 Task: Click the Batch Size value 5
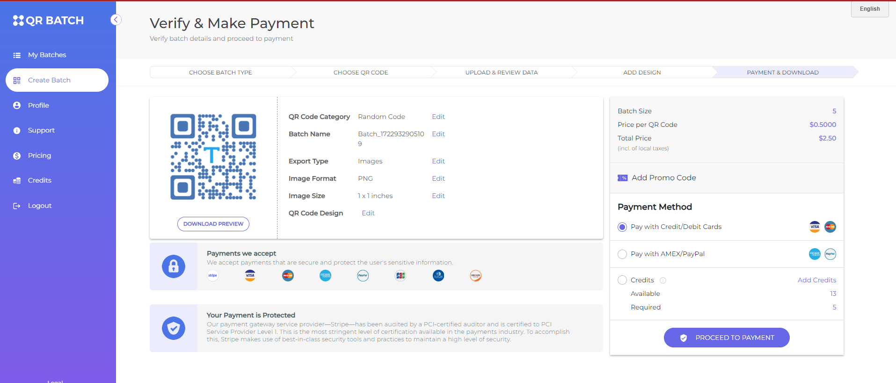coord(834,111)
